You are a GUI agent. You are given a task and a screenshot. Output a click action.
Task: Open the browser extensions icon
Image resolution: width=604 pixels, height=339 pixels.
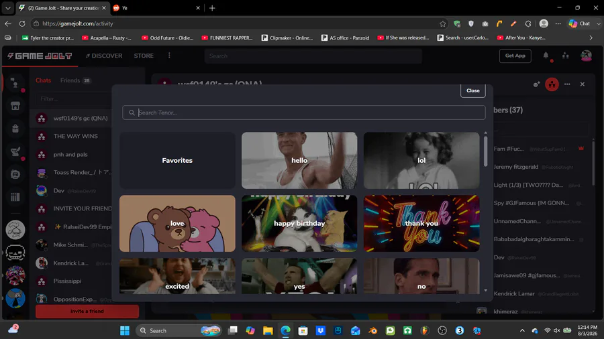pyautogui.click(x=527, y=23)
